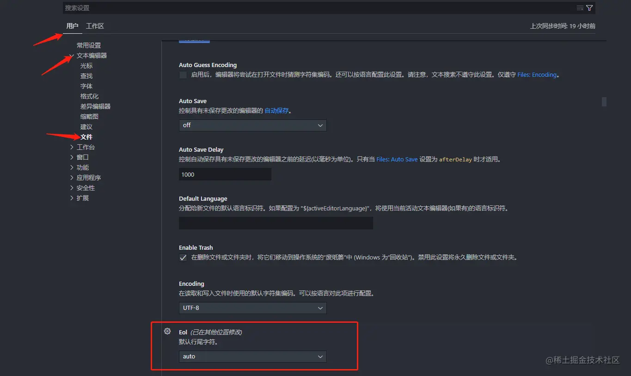Select 差异编辑器 in settings tree

coord(95,106)
